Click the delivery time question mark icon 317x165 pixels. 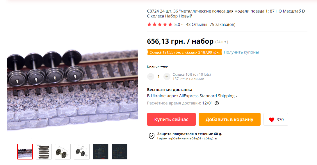[x=217, y=103]
